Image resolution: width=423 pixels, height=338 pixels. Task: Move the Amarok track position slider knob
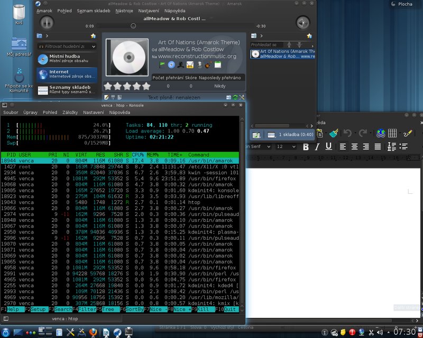[x=133, y=26]
